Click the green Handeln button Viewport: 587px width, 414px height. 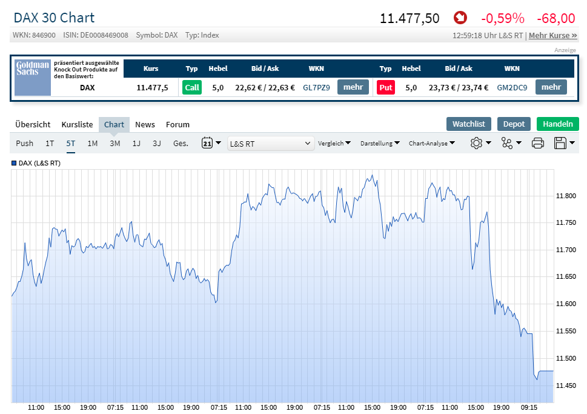(558, 124)
